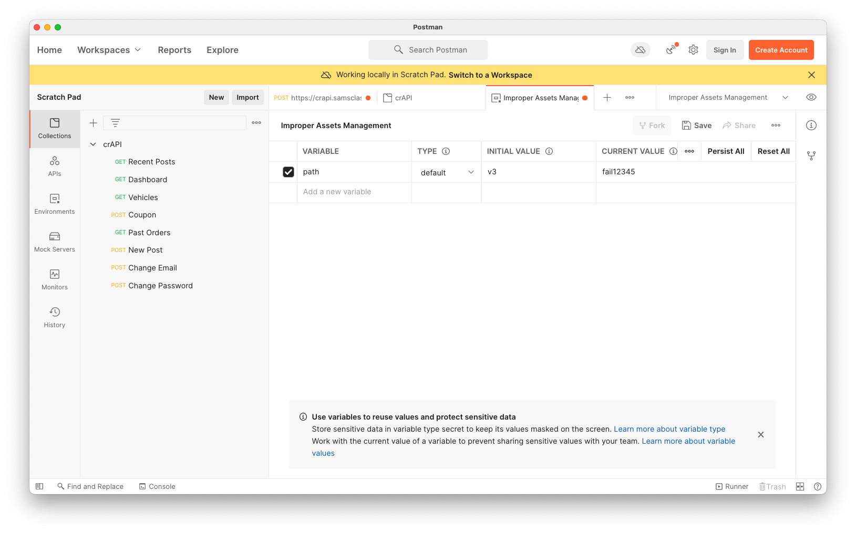Click the info icon next to INITIAL VALUE
The image size is (856, 533).
pos(549,151)
